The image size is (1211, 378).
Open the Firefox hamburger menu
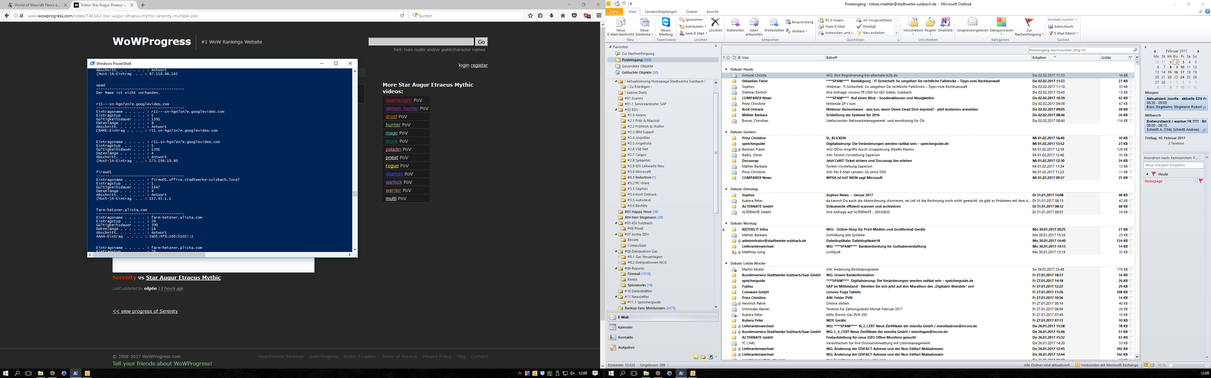tap(599, 15)
